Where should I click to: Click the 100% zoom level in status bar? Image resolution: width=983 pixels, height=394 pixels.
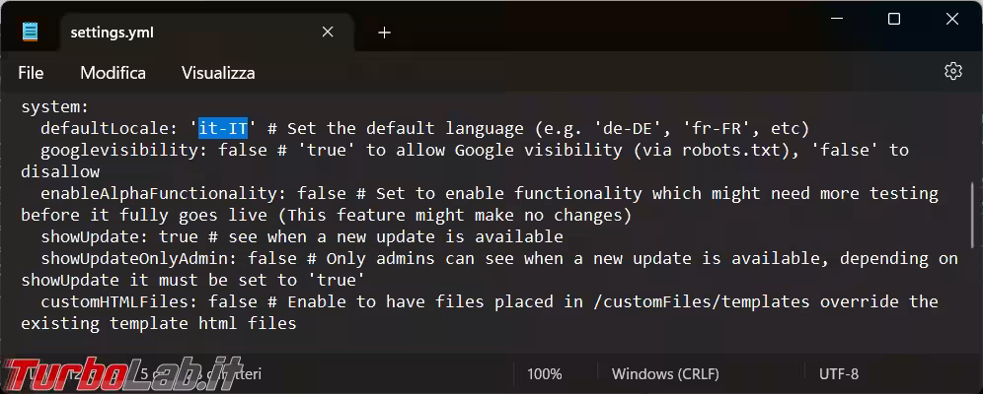coord(544,374)
